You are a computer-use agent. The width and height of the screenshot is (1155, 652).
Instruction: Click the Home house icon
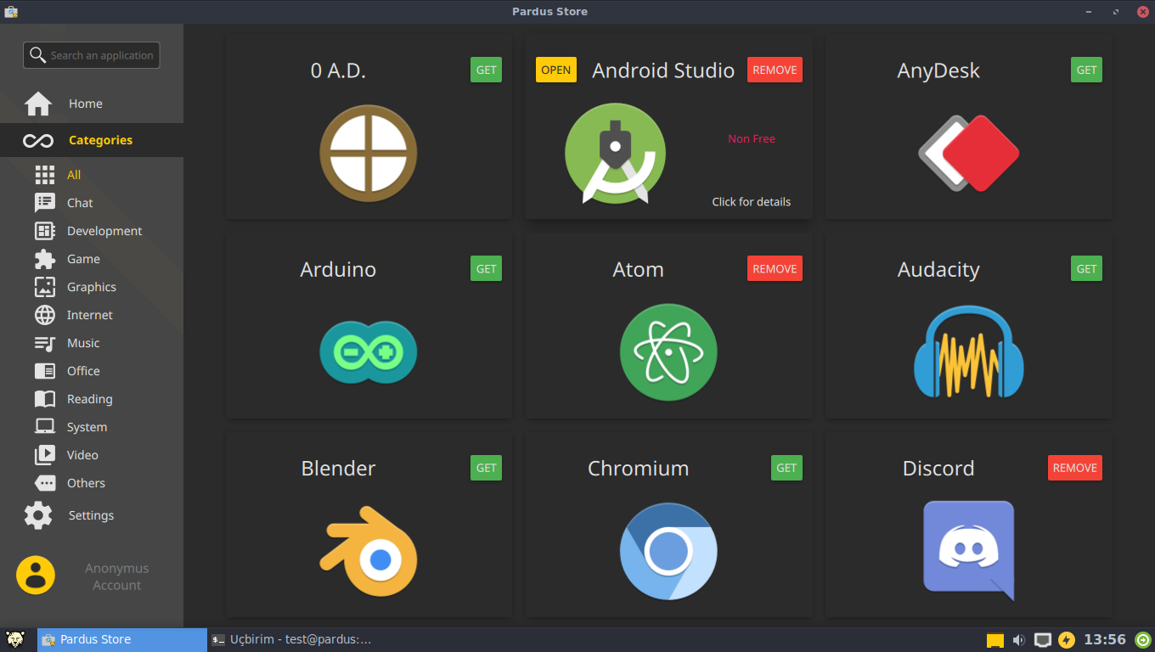coord(38,104)
